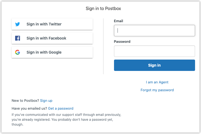Follow the Sign up link

[46, 101]
